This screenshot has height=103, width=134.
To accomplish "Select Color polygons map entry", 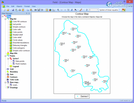I will [19, 48].
